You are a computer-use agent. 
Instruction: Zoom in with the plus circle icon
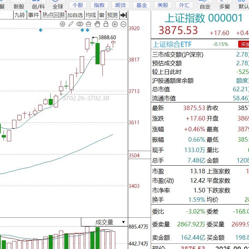[x=115, y=24]
